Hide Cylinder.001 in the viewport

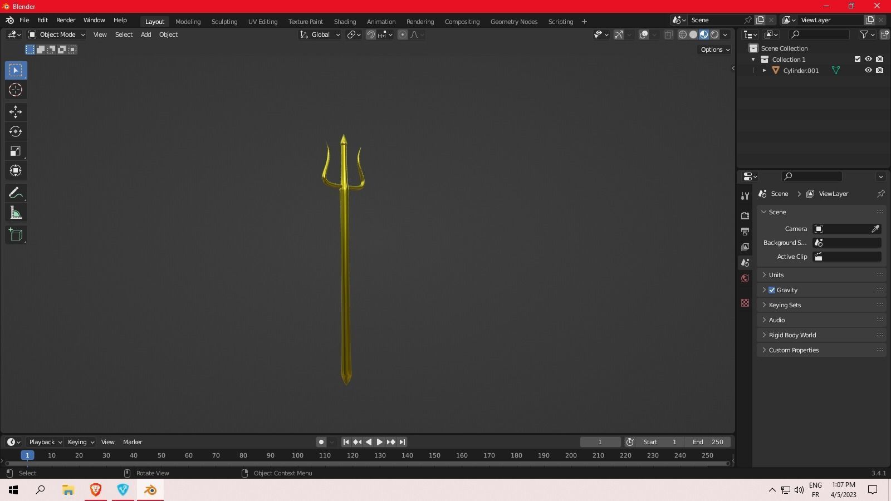(868, 70)
